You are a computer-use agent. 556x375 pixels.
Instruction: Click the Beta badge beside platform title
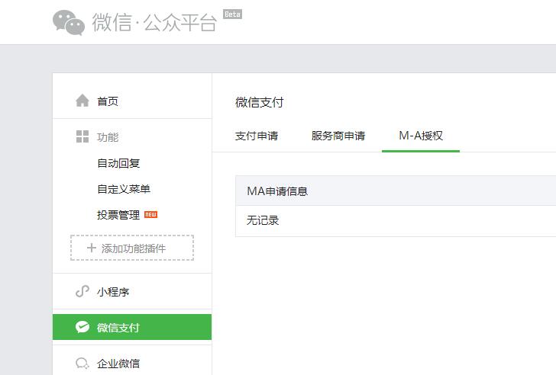pos(233,14)
